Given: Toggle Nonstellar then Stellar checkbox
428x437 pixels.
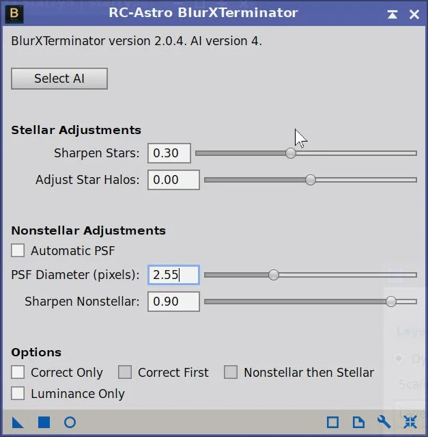Looking at the screenshot, I should (x=231, y=372).
